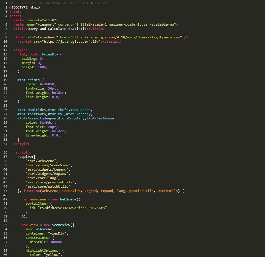Click the "yellow" highlight color string
Viewport: 265px width, 257px height.
[53, 255]
